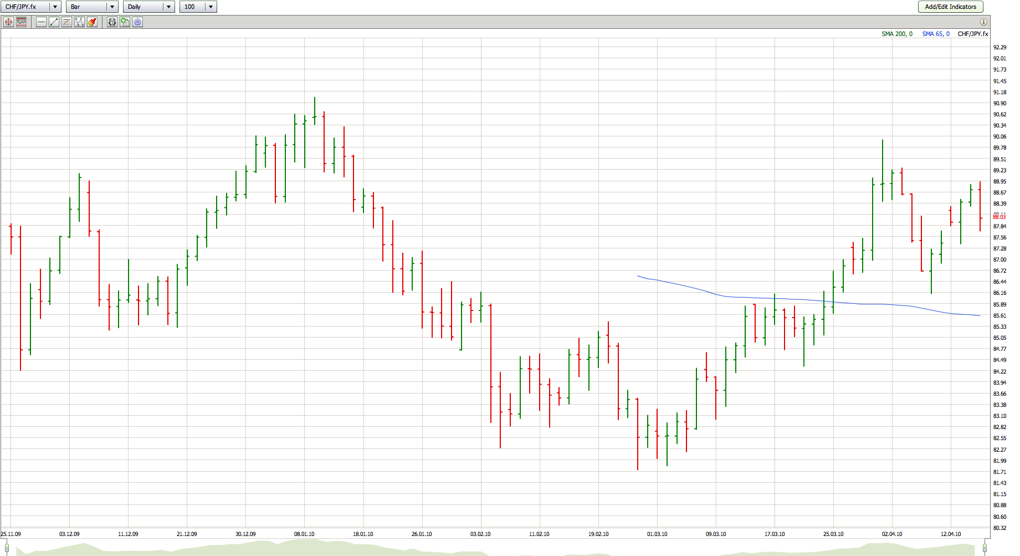Select the trend line drawing tool

(x=54, y=22)
